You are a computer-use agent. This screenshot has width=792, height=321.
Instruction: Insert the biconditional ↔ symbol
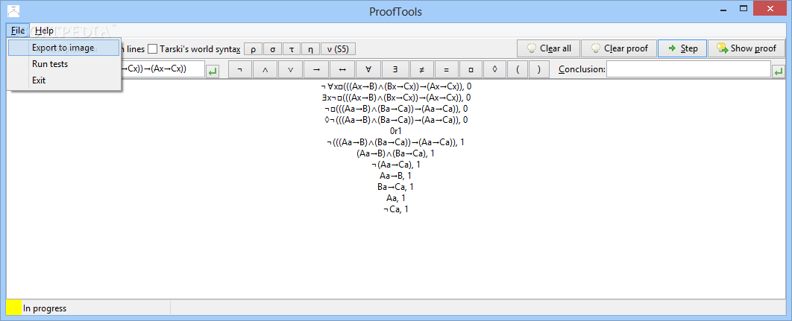(342, 70)
